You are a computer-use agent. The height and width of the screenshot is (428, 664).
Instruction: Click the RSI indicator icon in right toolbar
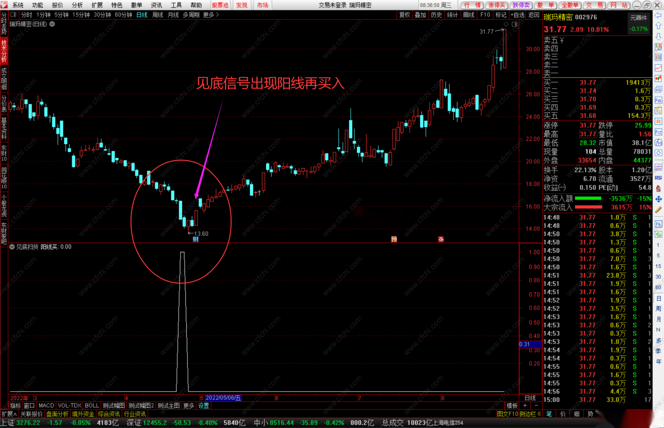click(x=658, y=178)
